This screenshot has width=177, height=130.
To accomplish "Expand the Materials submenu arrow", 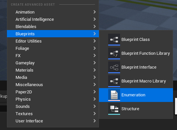I will pos(95,70).
